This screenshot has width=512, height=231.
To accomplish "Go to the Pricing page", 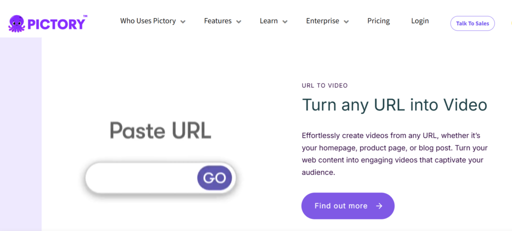I will pos(378,21).
